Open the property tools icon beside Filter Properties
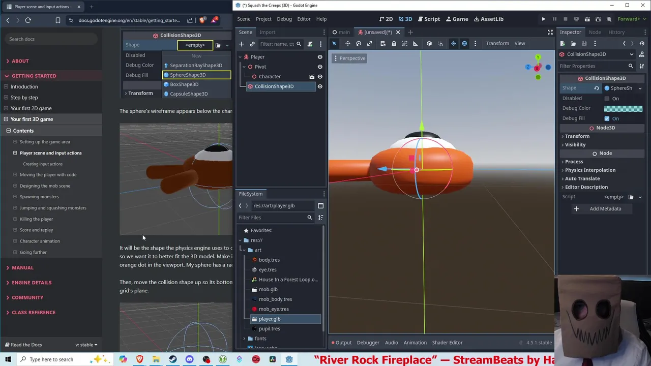The image size is (651, 366). [642, 66]
